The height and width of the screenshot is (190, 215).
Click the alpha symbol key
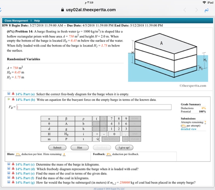[49, 119]
